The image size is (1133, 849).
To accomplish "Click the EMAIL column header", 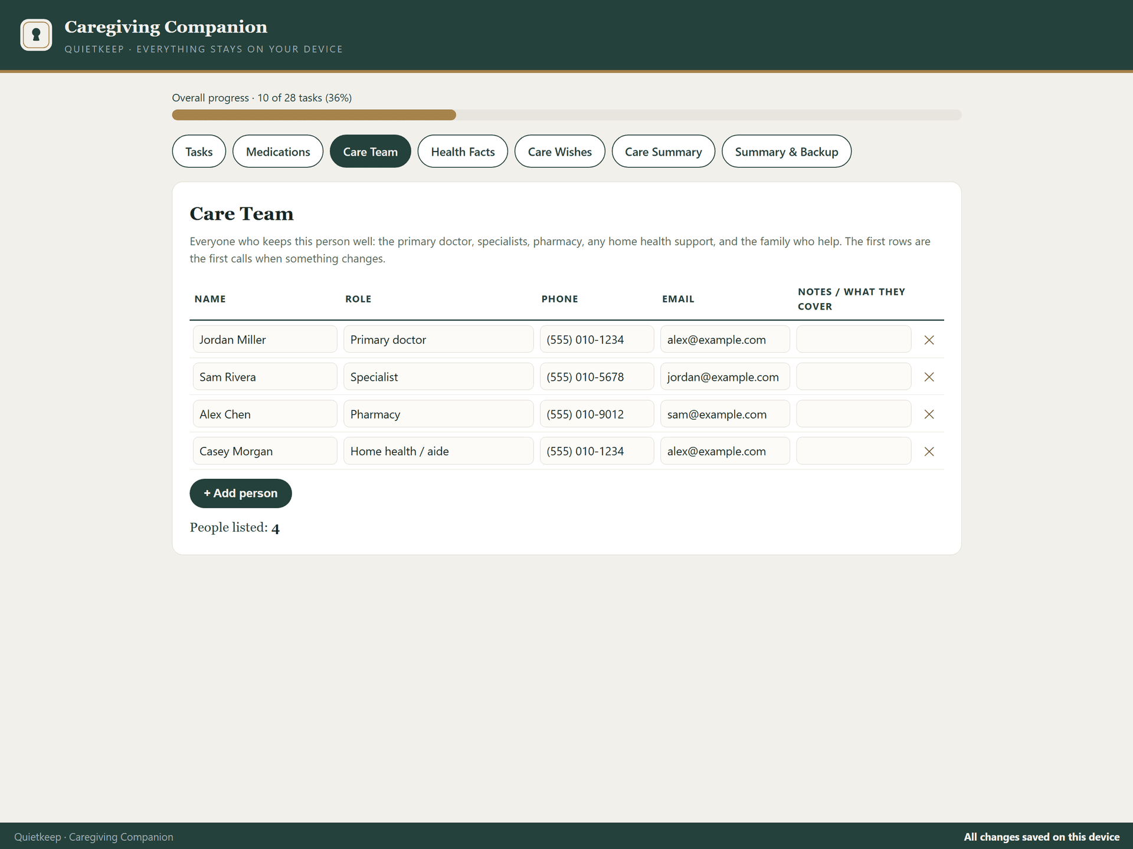I will tap(678, 299).
